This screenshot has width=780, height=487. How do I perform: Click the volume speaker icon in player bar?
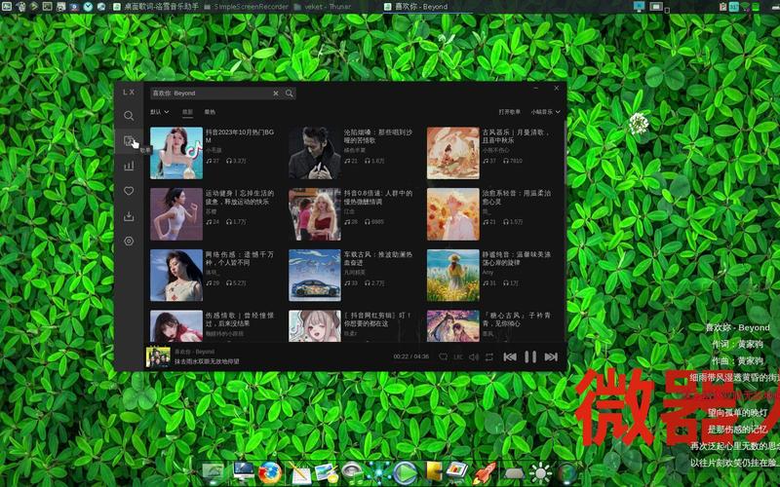pos(474,356)
